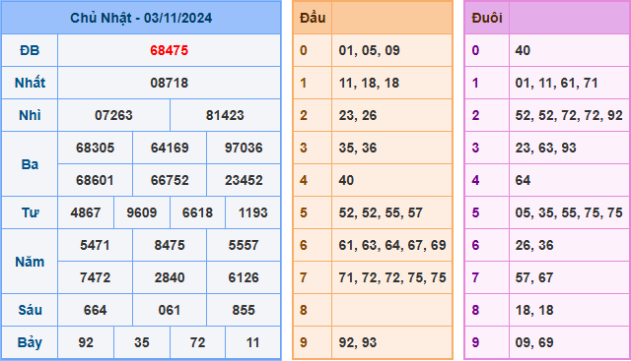The height and width of the screenshot is (361, 631).
Task: Click row label 8 in Đầu table
Action: (304, 311)
